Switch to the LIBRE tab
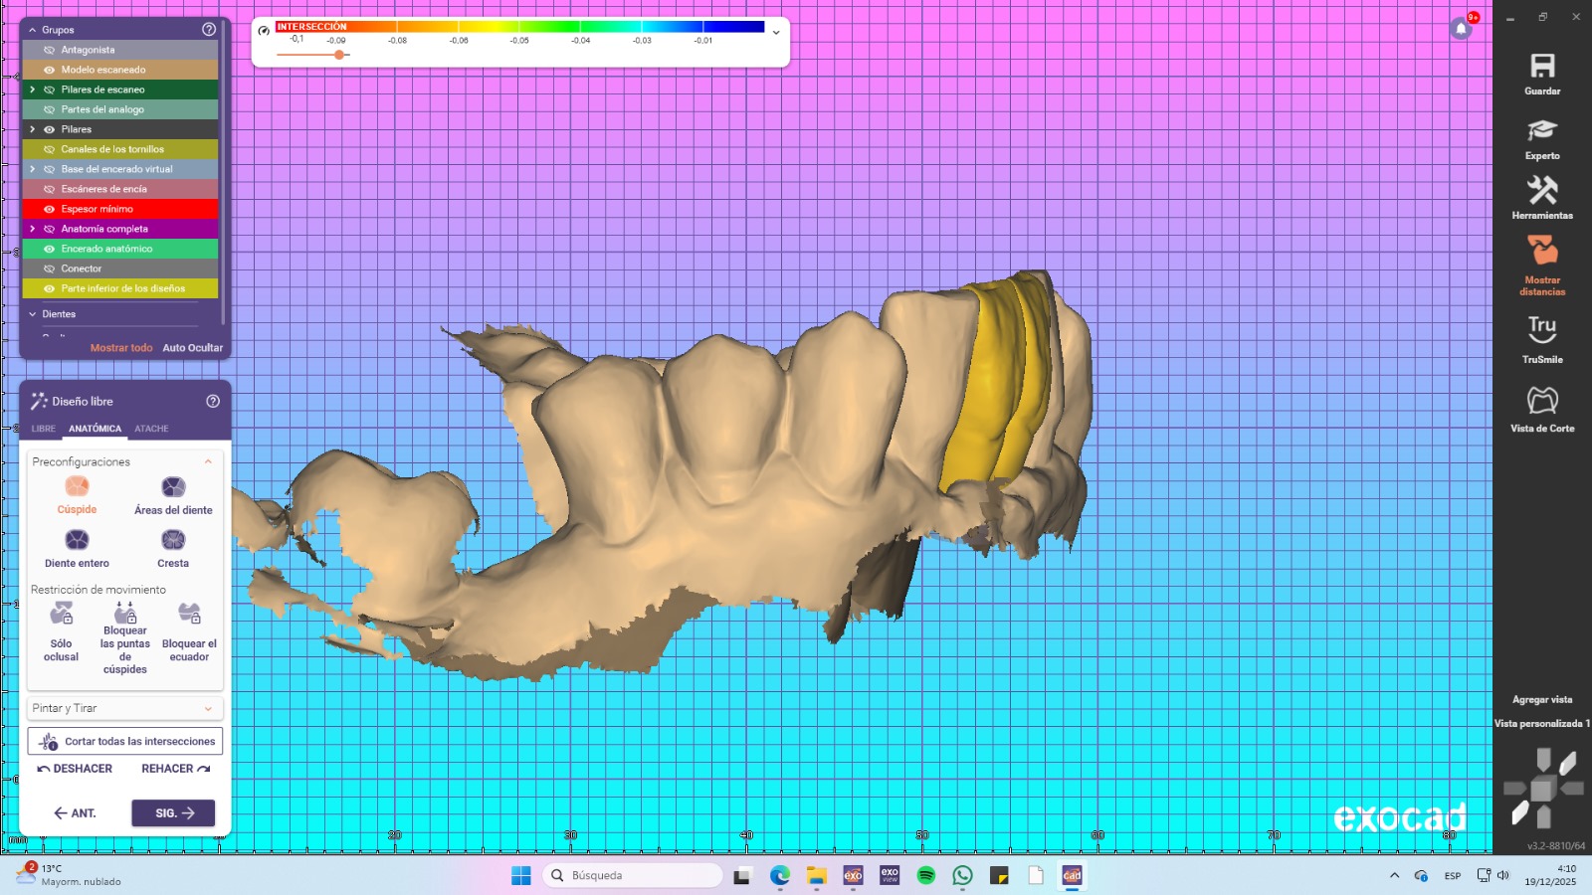Image resolution: width=1592 pixels, height=895 pixels. (44, 429)
